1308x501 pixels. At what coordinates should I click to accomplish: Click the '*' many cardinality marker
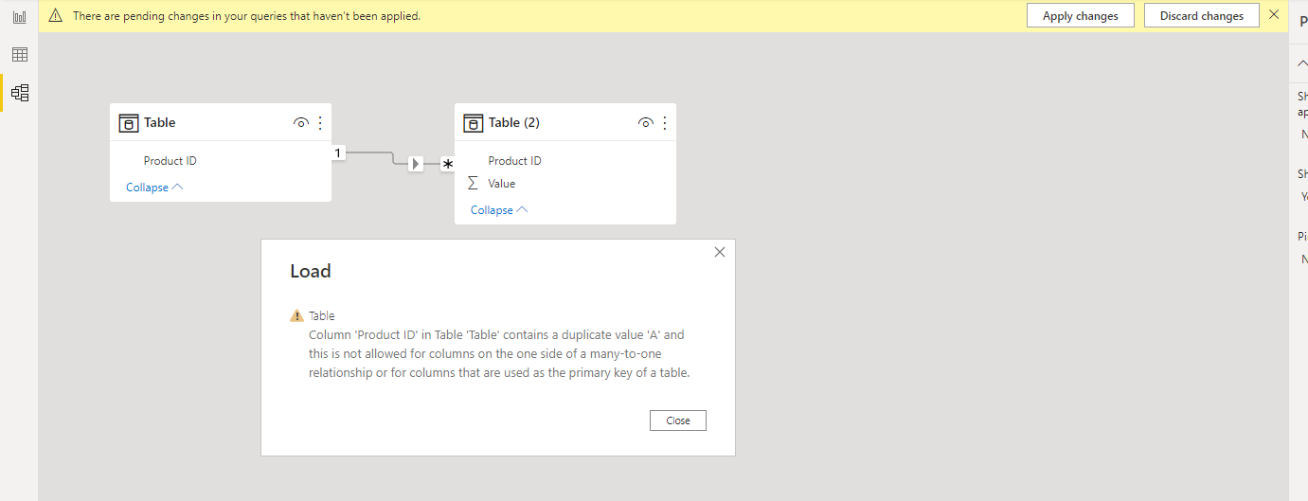(448, 164)
